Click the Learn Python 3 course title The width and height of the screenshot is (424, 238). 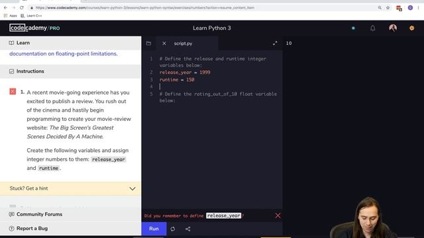(212, 28)
